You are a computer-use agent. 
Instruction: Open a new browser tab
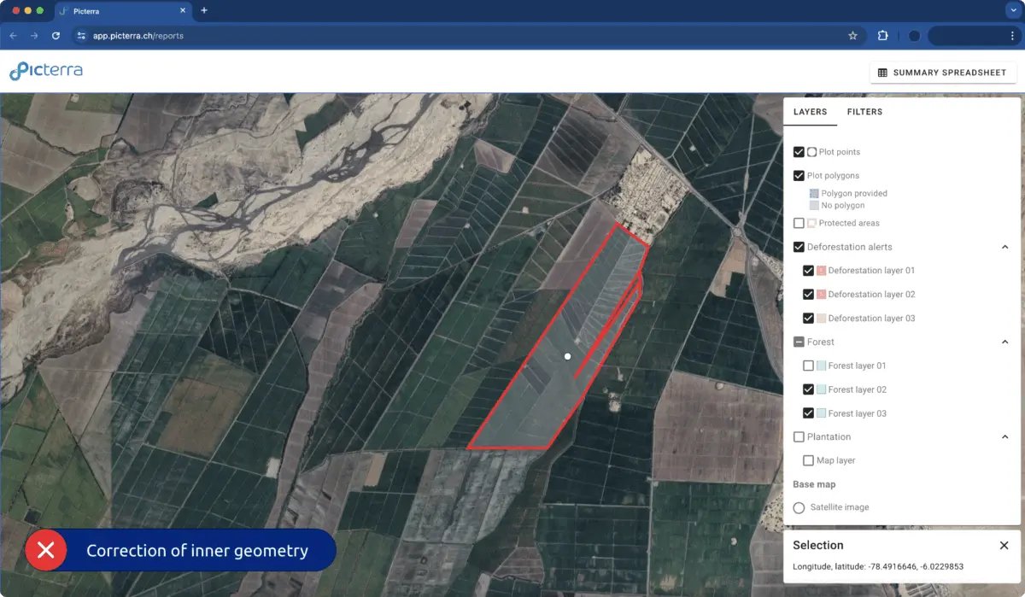tap(204, 10)
